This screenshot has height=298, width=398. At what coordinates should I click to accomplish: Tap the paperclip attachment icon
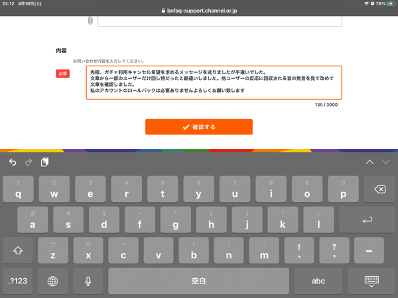pos(90,21)
